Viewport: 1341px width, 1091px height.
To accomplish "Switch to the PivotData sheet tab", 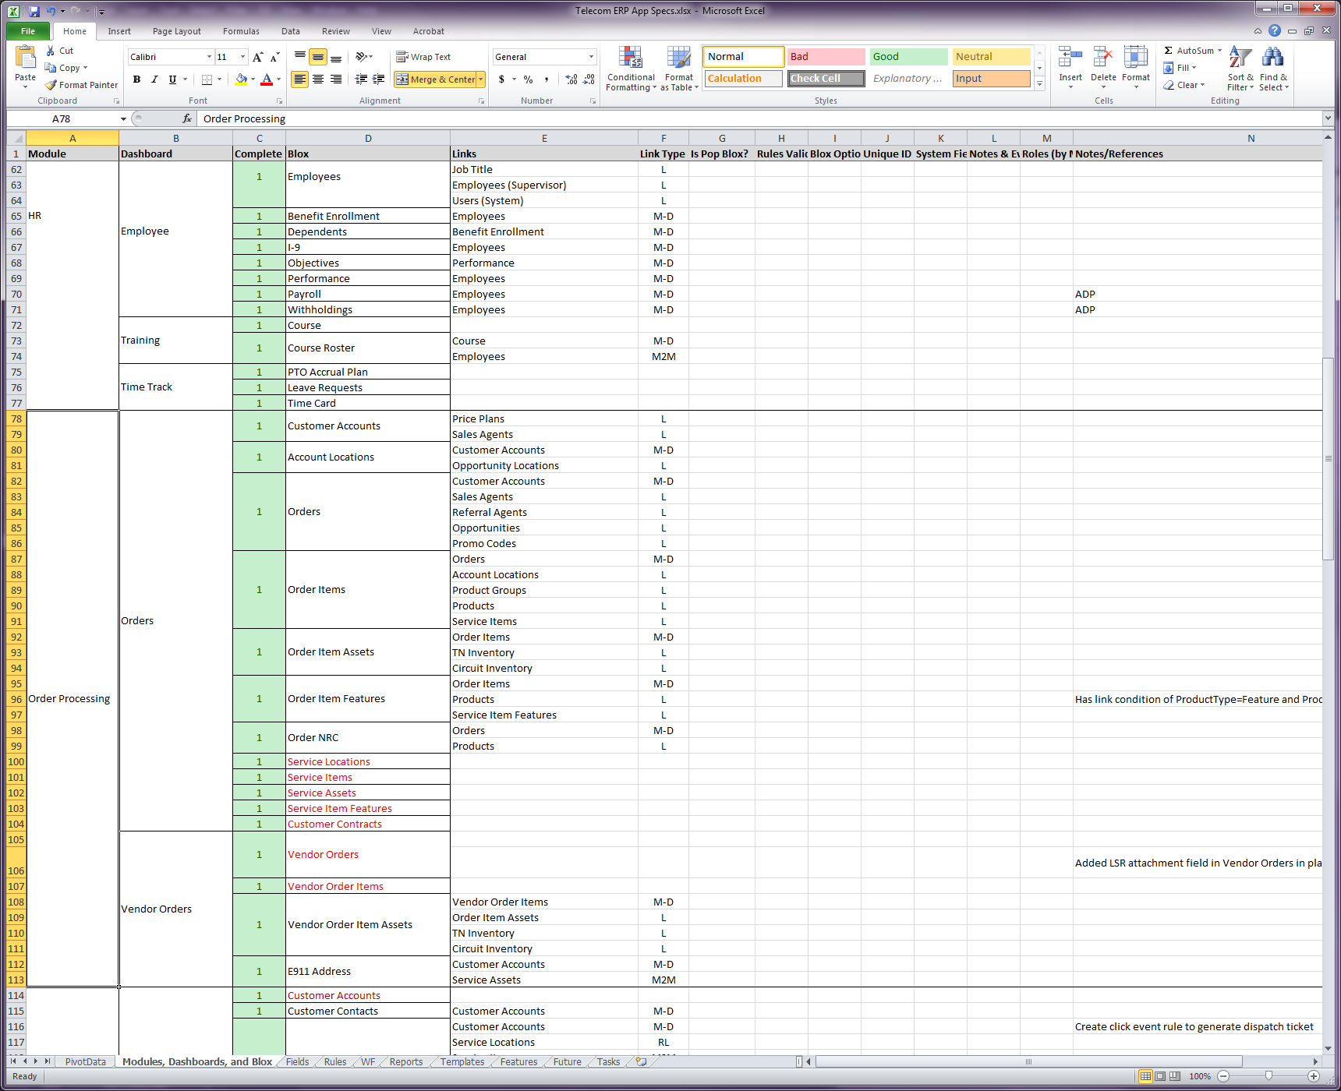I will tap(85, 1061).
